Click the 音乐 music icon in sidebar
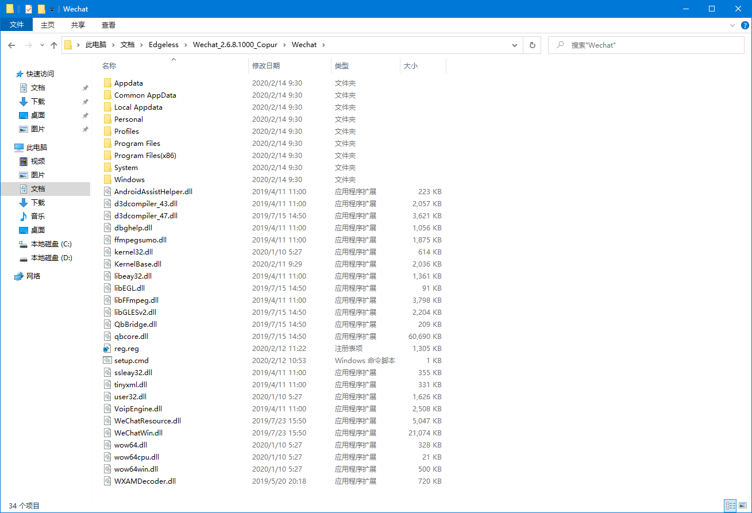Screen dimensions: 752x513 (24, 217)
